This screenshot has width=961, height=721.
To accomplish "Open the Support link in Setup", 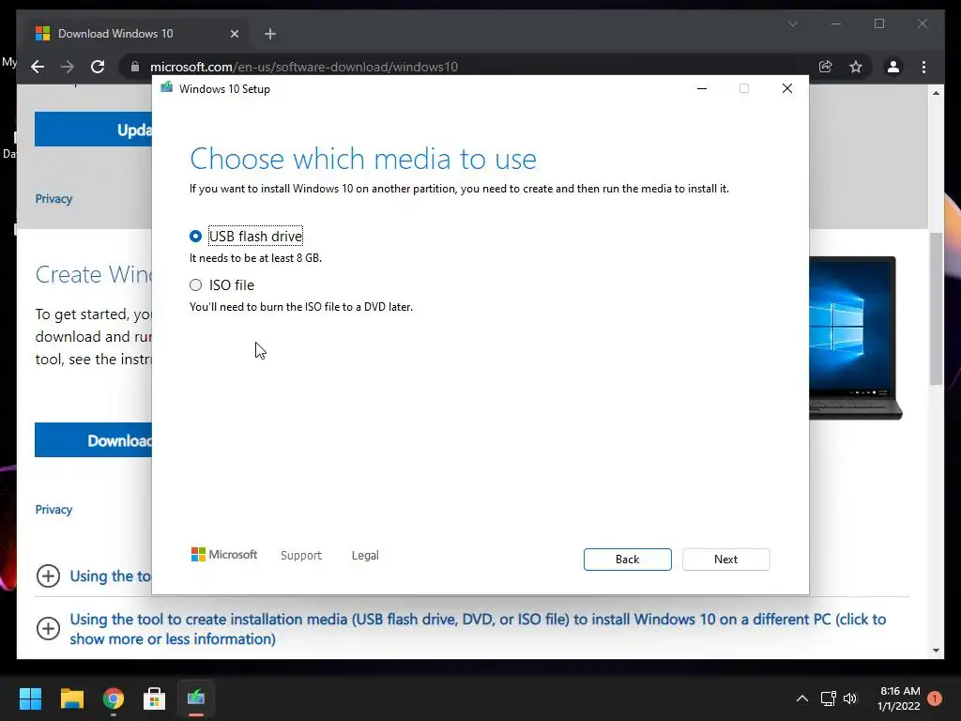I will coord(301,556).
